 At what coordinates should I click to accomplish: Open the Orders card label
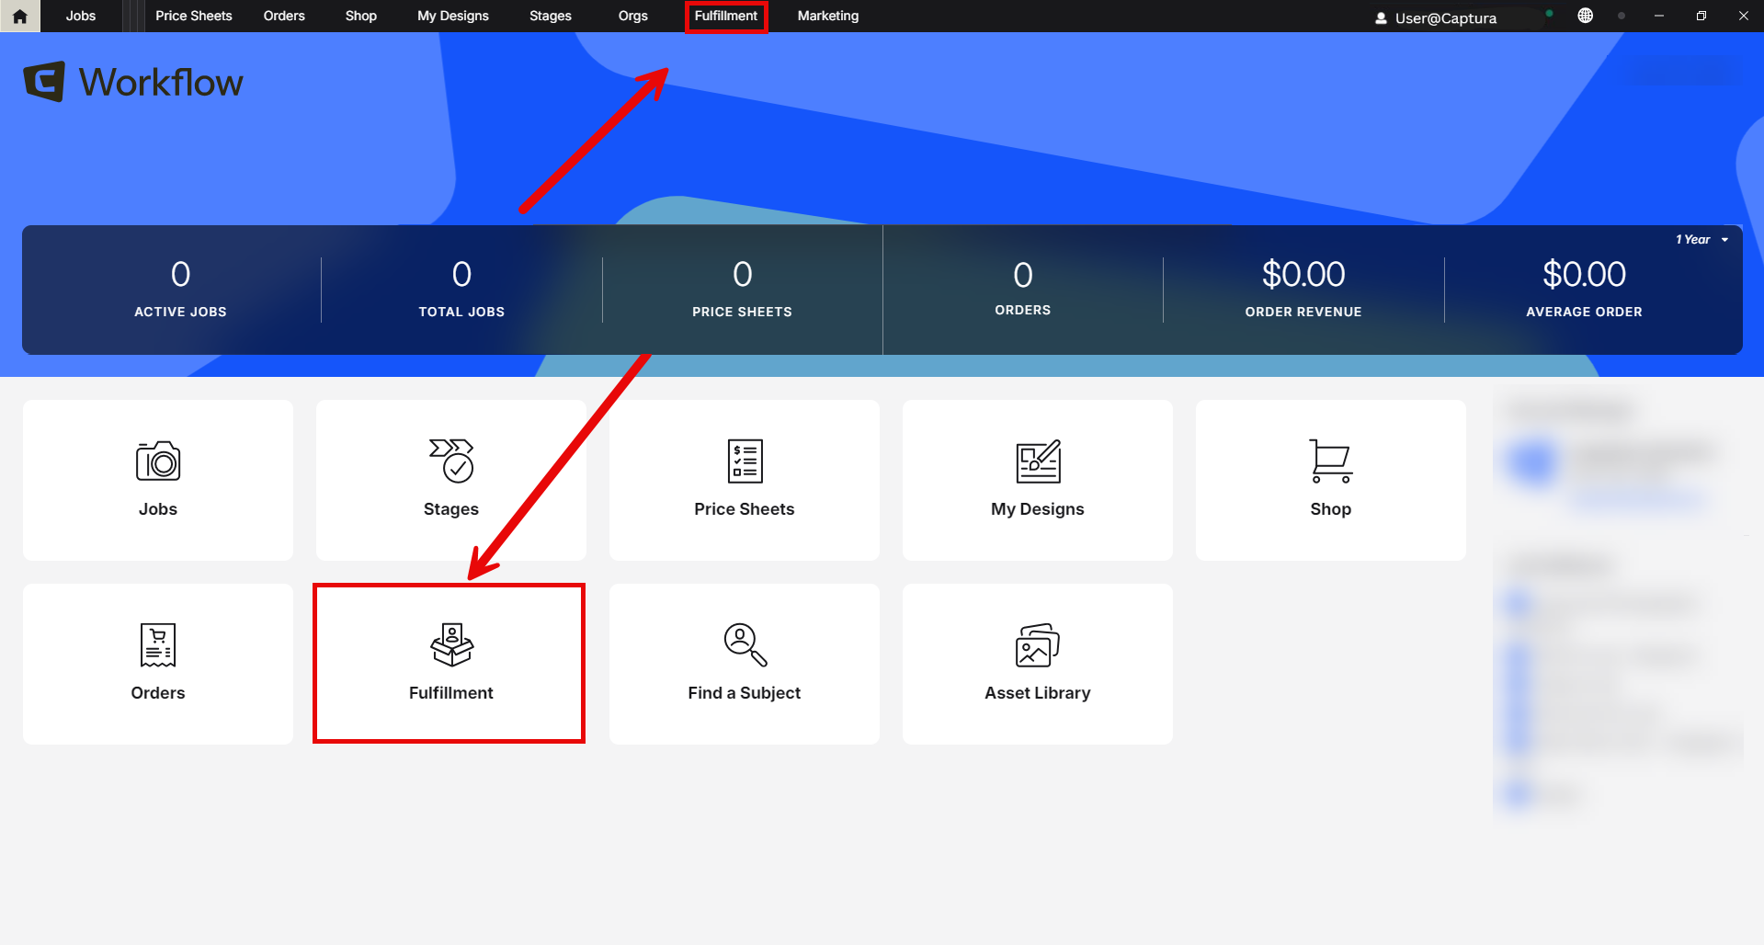(x=158, y=693)
